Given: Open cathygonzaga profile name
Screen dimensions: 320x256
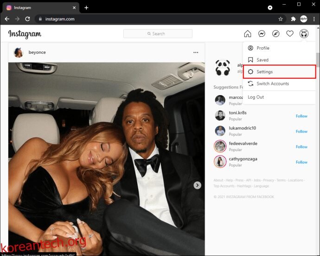Looking at the screenshot, I should click(x=243, y=159).
